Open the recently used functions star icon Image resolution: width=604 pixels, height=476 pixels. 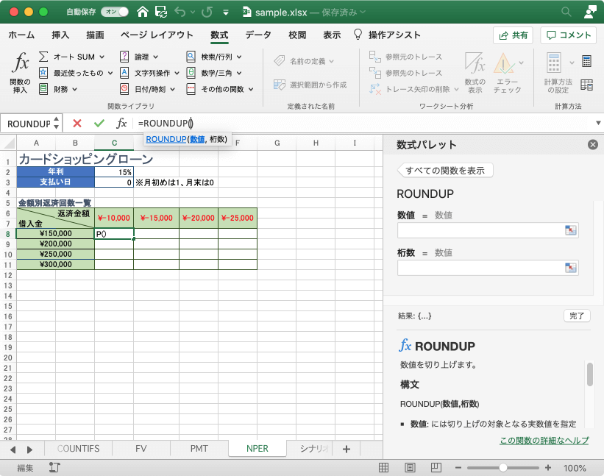tap(43, 73)
